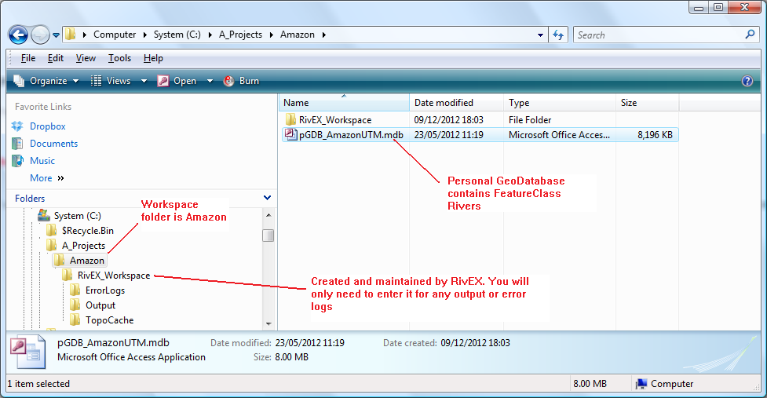Click folder tree scrollbar up arrow
The height and width of the screenshot is (398, 767).
click(x=268, y=215)
